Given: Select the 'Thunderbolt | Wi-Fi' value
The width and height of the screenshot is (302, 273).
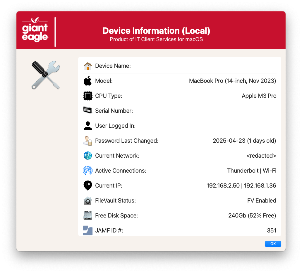Looking at the screenshot, I should (x=252, y=171).
